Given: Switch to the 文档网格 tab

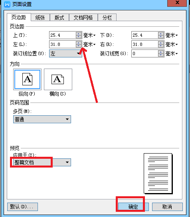Looking at the screenshot, I should [x=83, y=18].
